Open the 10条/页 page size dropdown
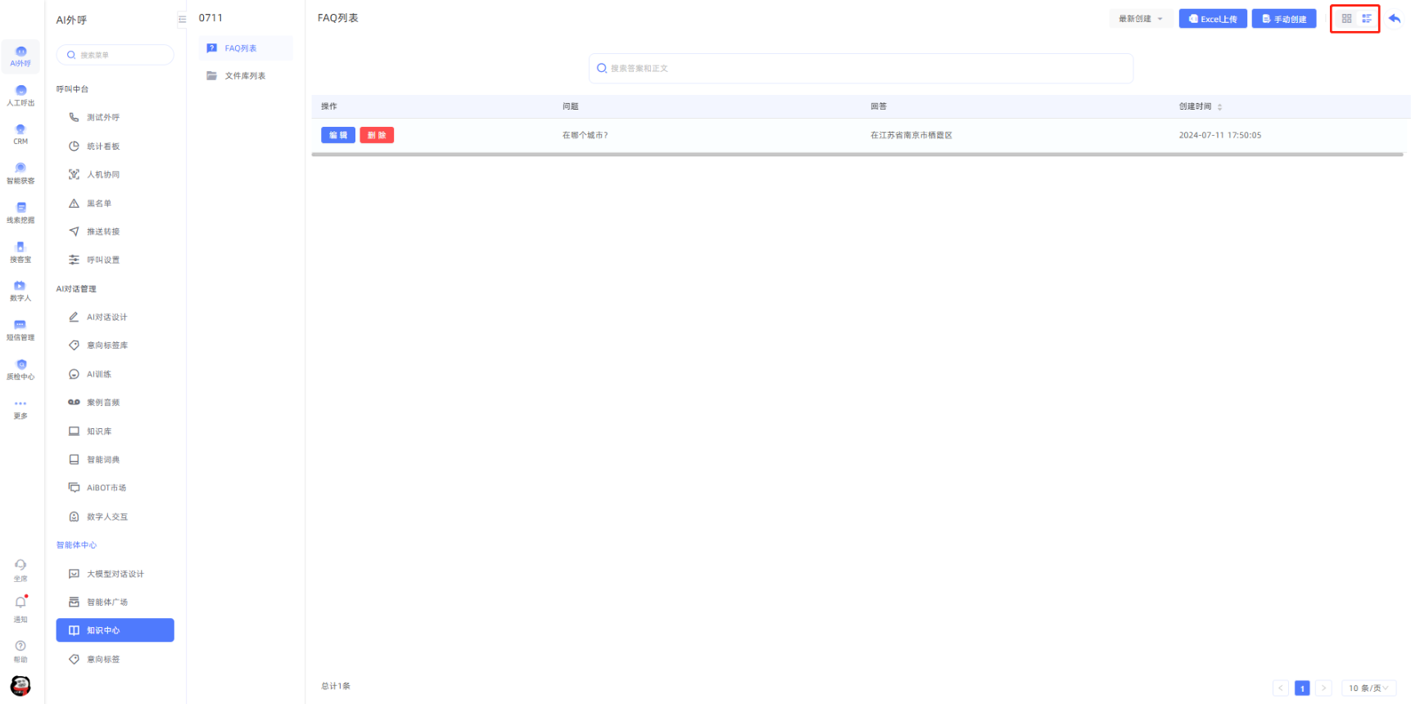The width and height of the screenshot is (1411, 704). pyautogui.click(x=1368, y=688)
